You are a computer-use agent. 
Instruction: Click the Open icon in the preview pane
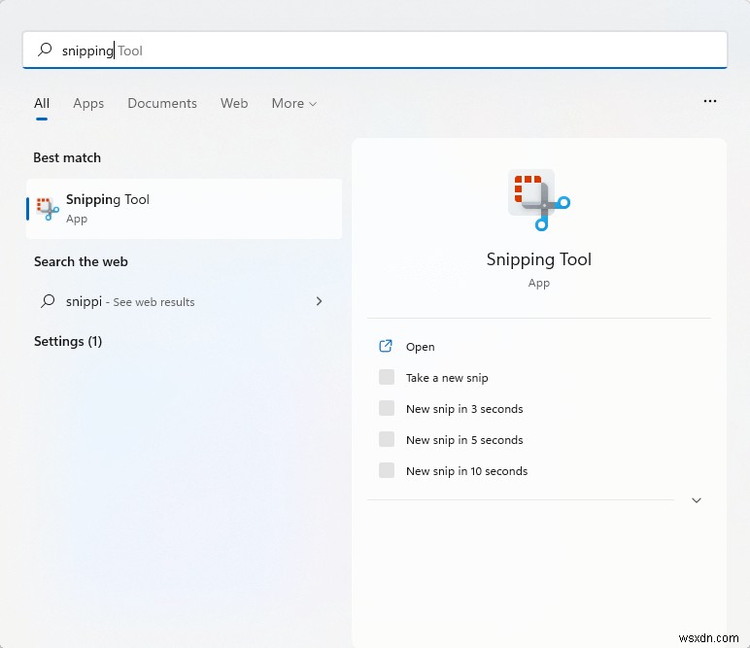coord(386,346)
